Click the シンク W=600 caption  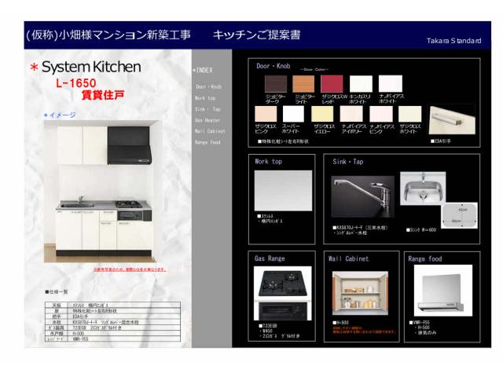pyautogui.click(x=421, y=229)
